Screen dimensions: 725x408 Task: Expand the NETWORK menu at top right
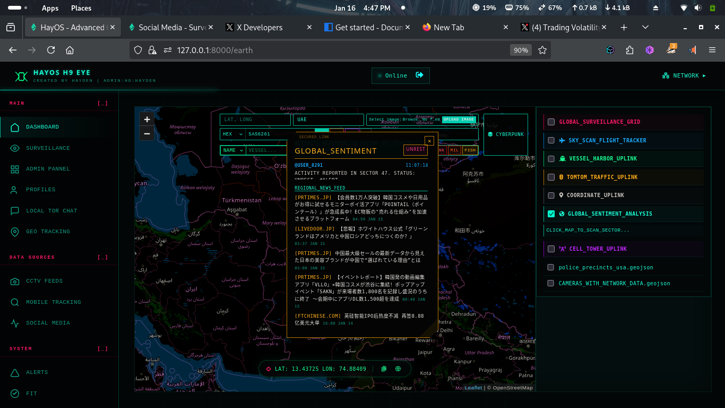pos(685,75)
